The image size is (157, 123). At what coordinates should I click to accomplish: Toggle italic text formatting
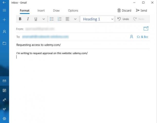pos(28,19)
